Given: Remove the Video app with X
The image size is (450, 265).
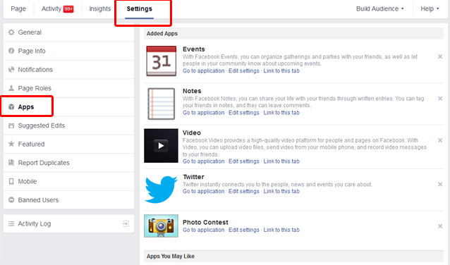Looking at the screenshot, I should 440,140.
